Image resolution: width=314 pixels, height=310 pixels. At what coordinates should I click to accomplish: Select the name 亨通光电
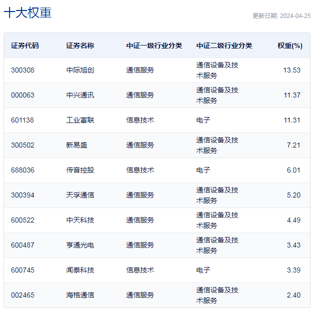point(80,245)
